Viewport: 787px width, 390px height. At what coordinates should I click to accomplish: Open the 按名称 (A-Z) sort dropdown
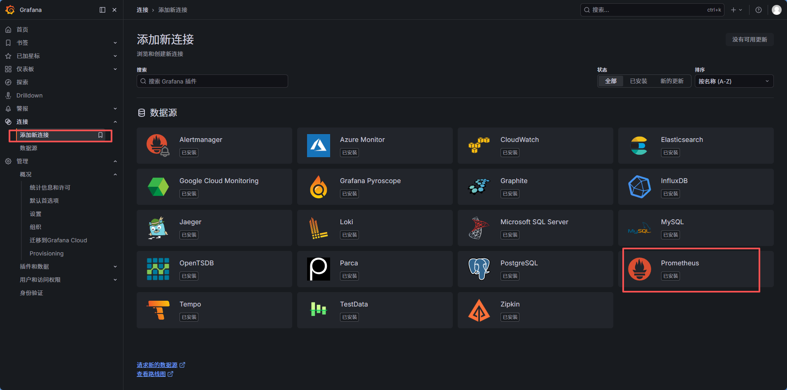(734, 81)
